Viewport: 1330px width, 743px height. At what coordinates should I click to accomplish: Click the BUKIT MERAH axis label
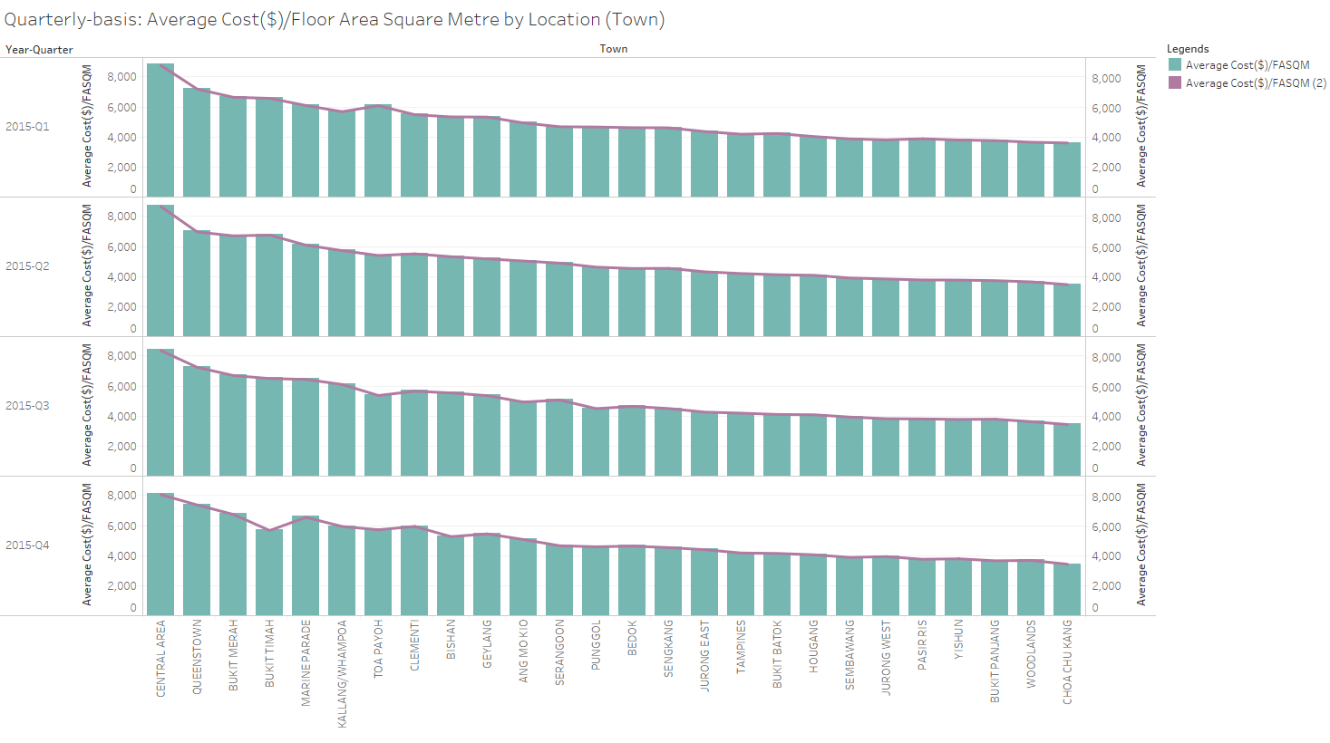point(233,656)
